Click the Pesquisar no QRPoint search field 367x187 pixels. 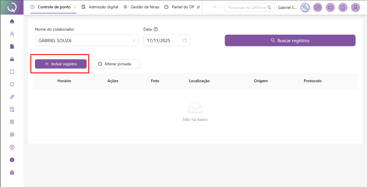click(247, 7)
